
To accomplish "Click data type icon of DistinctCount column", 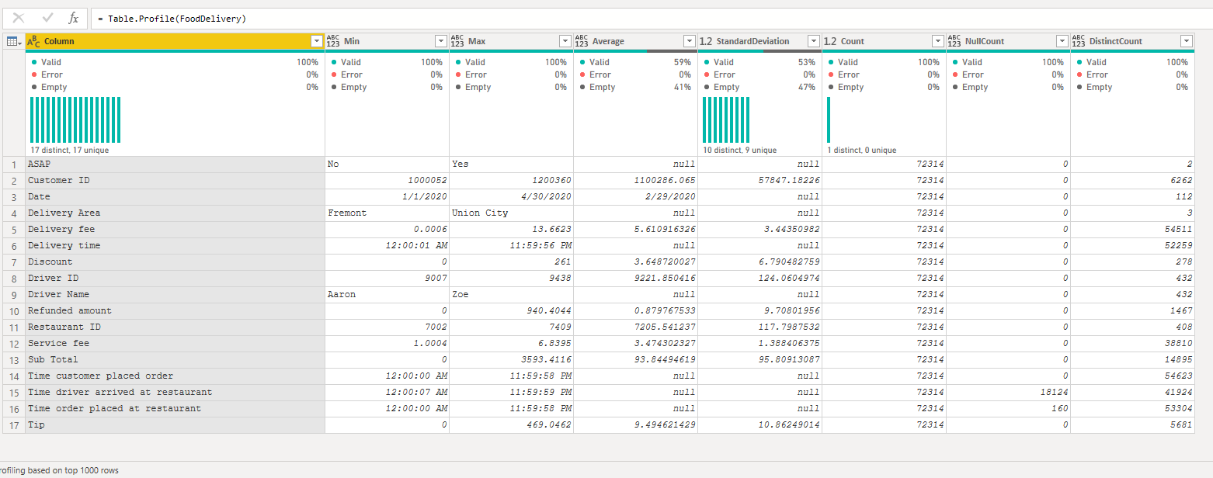I will [x=1079, y=41].
